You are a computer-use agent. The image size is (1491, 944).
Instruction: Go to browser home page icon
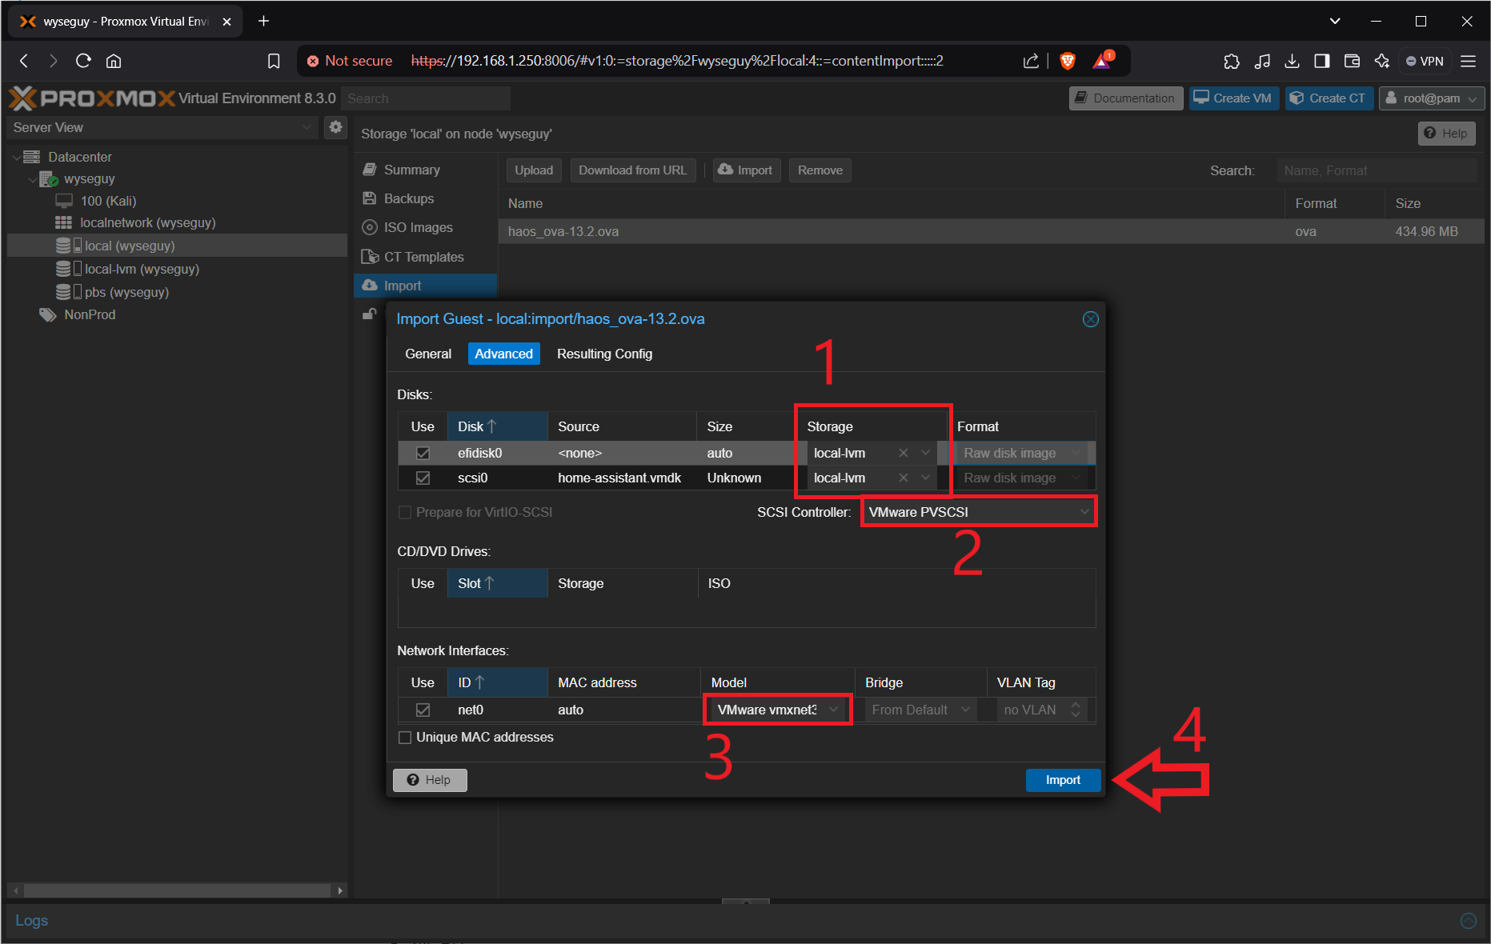click(x=114, y=61)
